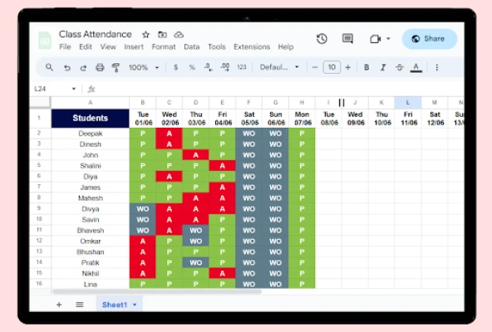Print the spreadsheet using the printer icon
The image size is (492, 332).
point(100,67)
